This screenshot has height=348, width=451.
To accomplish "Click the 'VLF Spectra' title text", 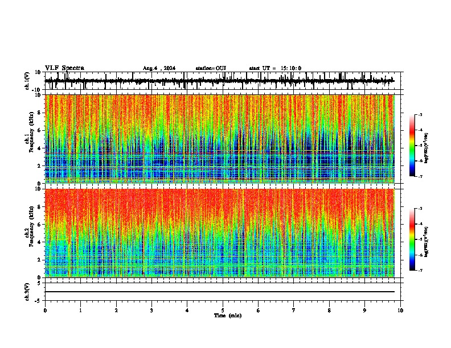I will (64, 68).
